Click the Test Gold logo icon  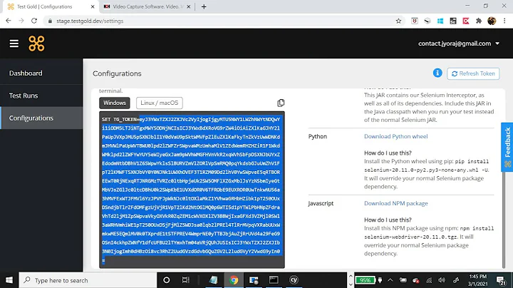tap(36, 43)
